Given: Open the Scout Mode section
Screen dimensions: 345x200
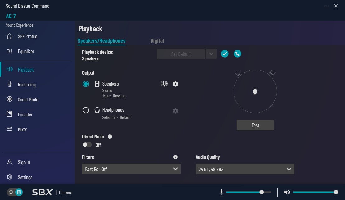Looking at the screenshot, I should (28, 100).
